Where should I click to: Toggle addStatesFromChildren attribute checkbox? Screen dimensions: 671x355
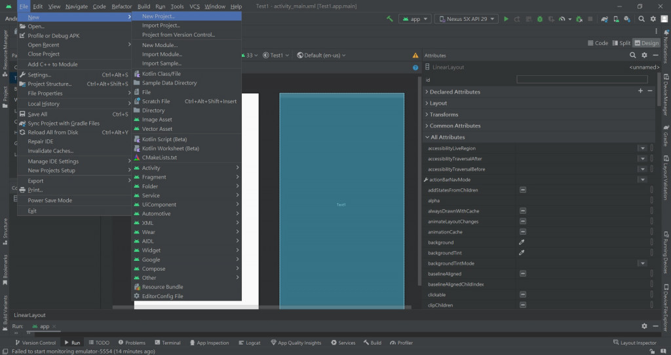(x=522, y=190)
